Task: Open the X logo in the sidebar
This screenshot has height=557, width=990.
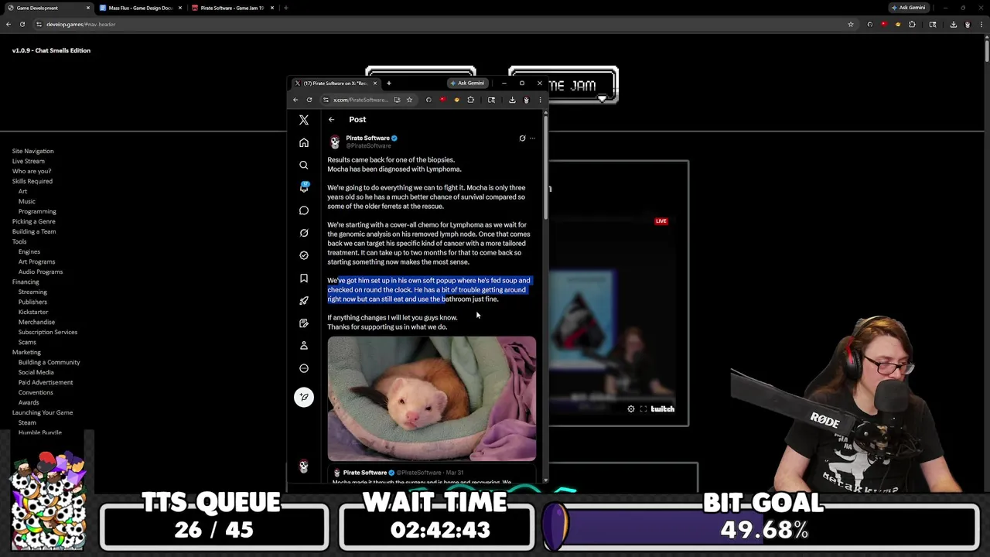Action: [304, 120]
